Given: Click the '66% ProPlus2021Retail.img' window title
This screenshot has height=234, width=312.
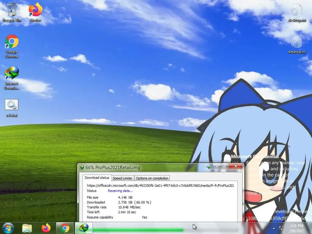Looking at the screenshot, I should point(113,168).
